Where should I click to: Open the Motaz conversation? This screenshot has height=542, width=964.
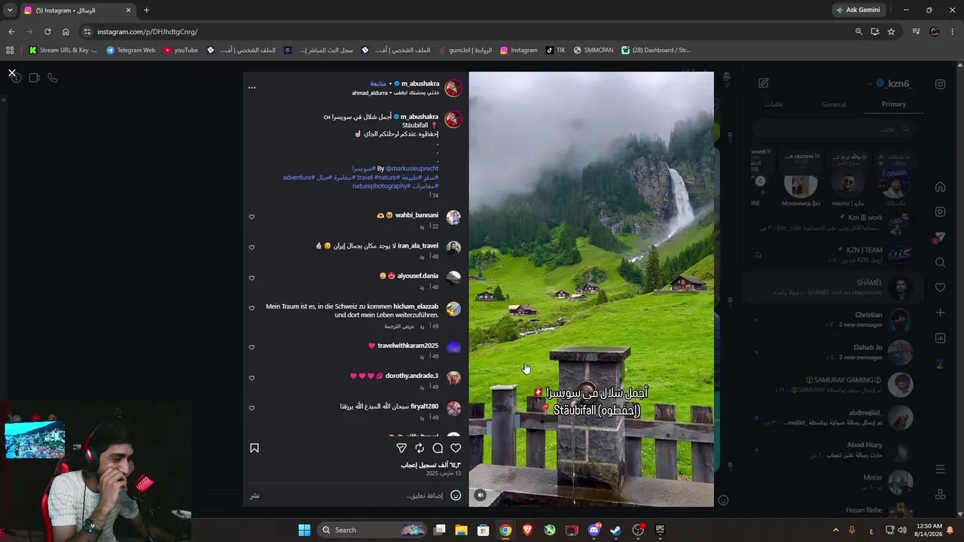(834, 482)
